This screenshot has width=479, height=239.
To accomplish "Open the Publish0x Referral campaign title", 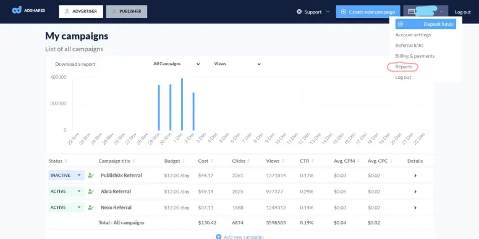I will (121, 176).
